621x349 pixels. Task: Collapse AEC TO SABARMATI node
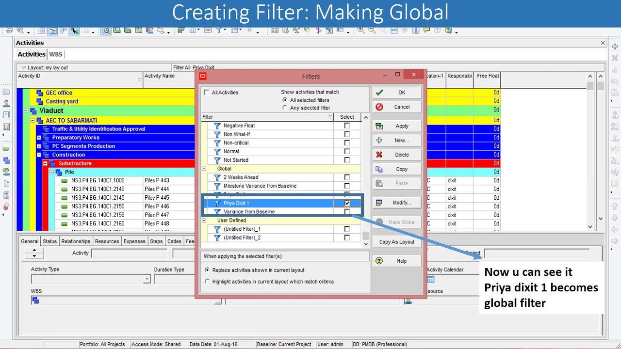[x=33, y=120]
